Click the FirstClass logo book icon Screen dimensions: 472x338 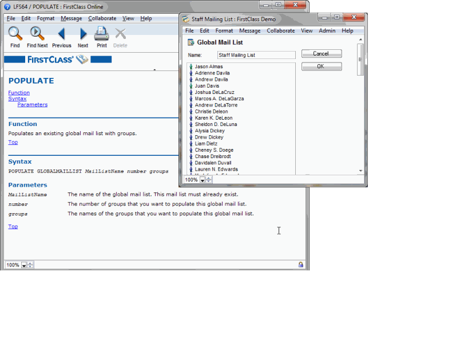pos(82,59)
